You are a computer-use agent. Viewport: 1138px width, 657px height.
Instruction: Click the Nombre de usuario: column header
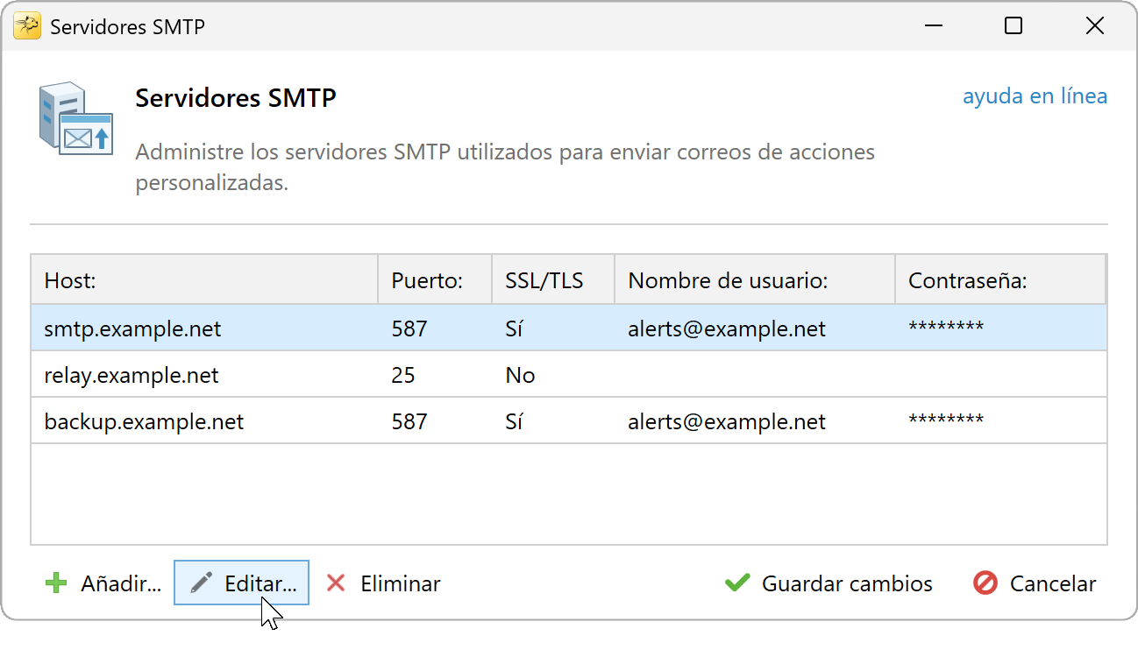click(755, 280)
